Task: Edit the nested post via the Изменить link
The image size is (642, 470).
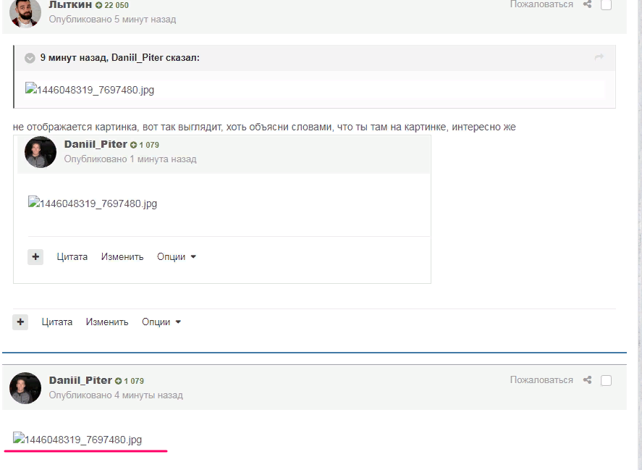Action: coord(123,256)
